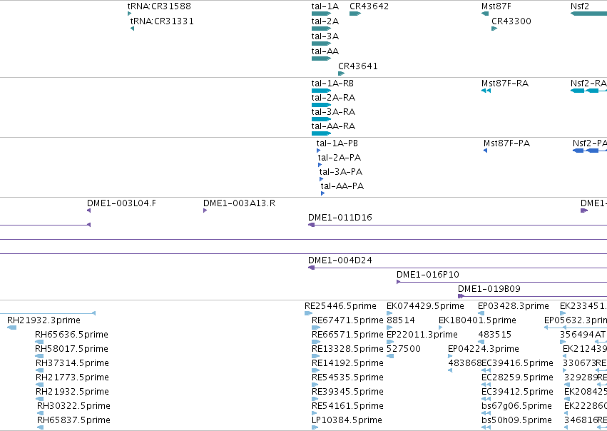Click the tal-AA gene label

point(325,51)
